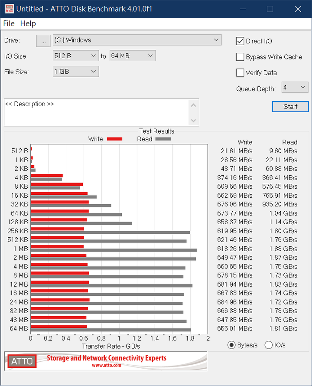Click into the Description text box
This screenshot has width=312, height=386.
click(96, 112)
